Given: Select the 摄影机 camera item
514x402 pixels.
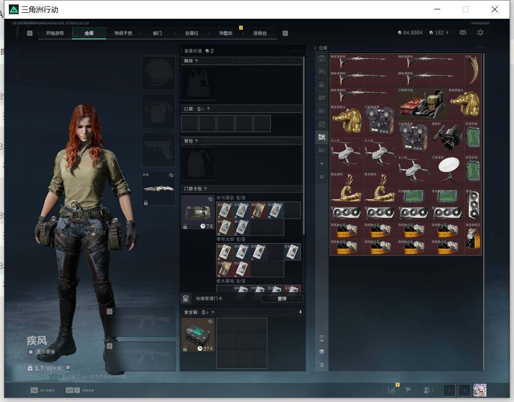Looking at the screenshot, I should [447, 137].
